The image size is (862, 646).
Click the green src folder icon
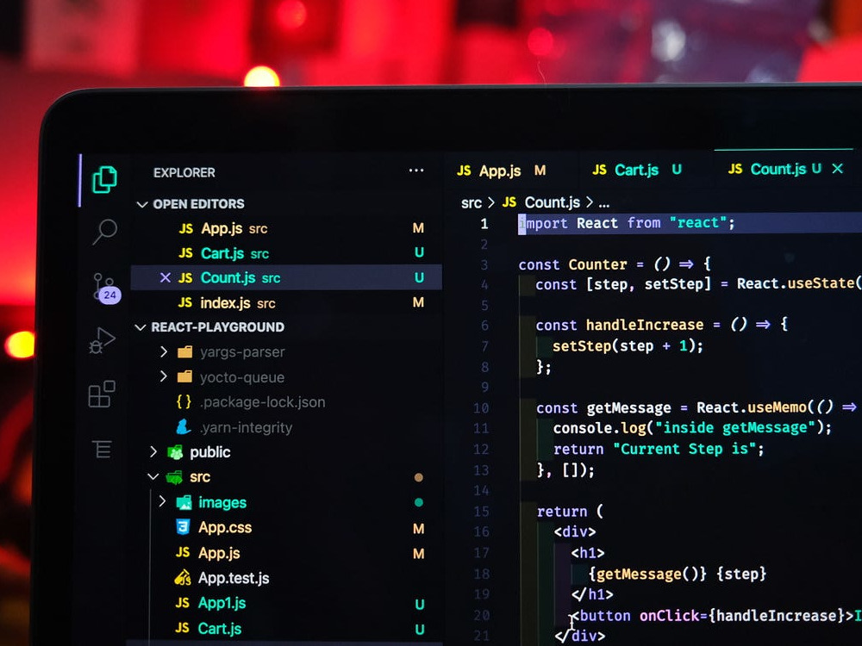(174, 477)
